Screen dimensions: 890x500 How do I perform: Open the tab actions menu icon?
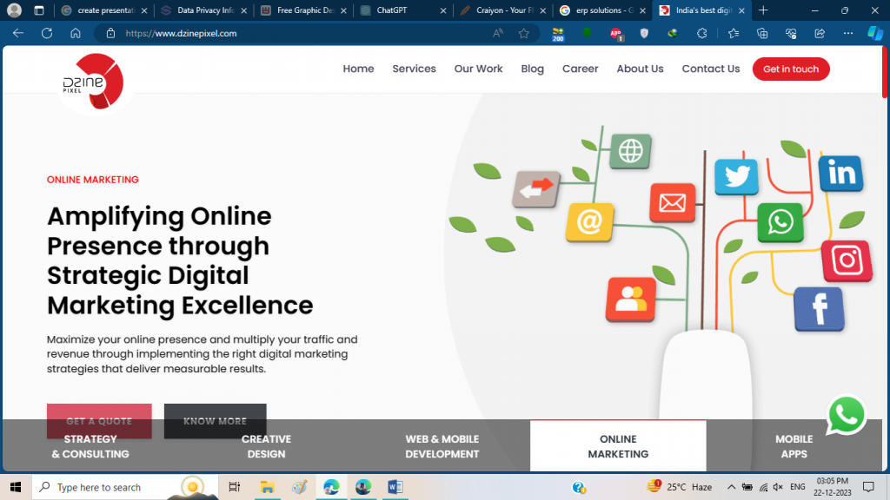(38, 10)
